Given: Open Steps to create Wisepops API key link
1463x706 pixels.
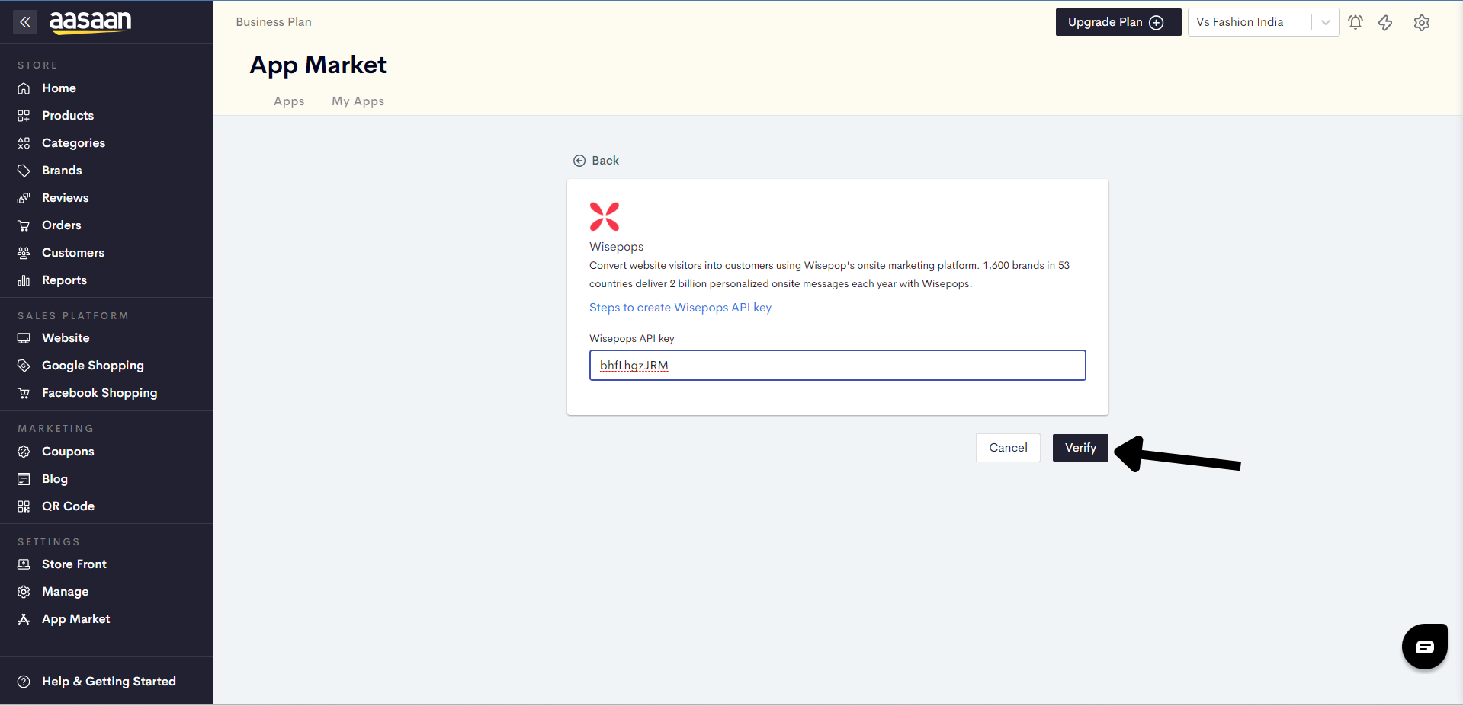Looking at the screenshot, I should click(x=680, y=308).
